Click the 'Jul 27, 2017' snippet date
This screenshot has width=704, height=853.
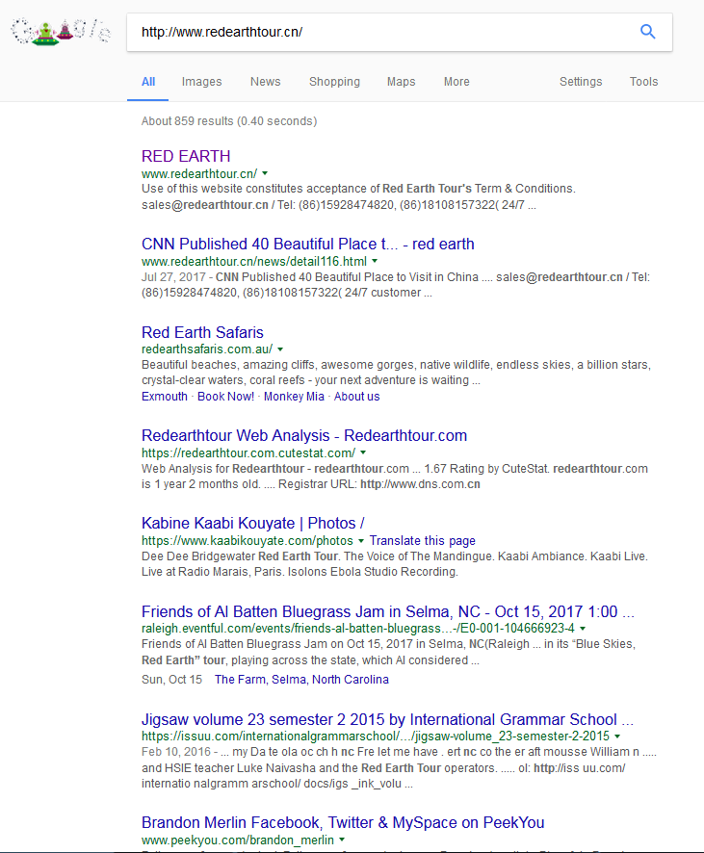[173, 277]
